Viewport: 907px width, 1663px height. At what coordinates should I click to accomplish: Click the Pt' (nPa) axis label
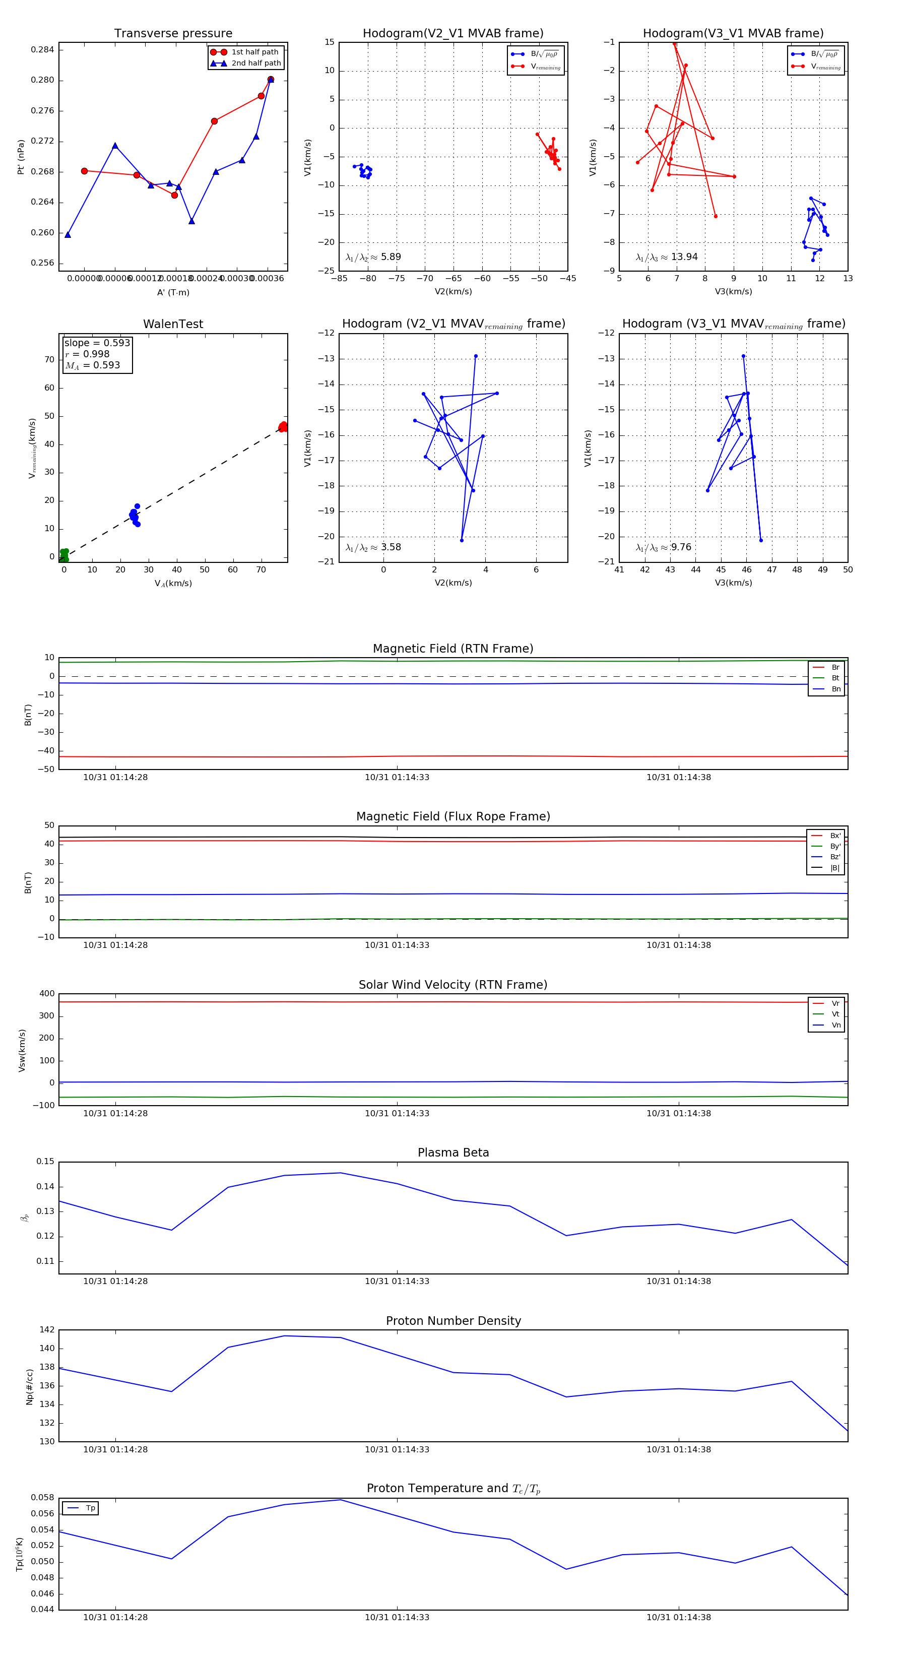21,157
